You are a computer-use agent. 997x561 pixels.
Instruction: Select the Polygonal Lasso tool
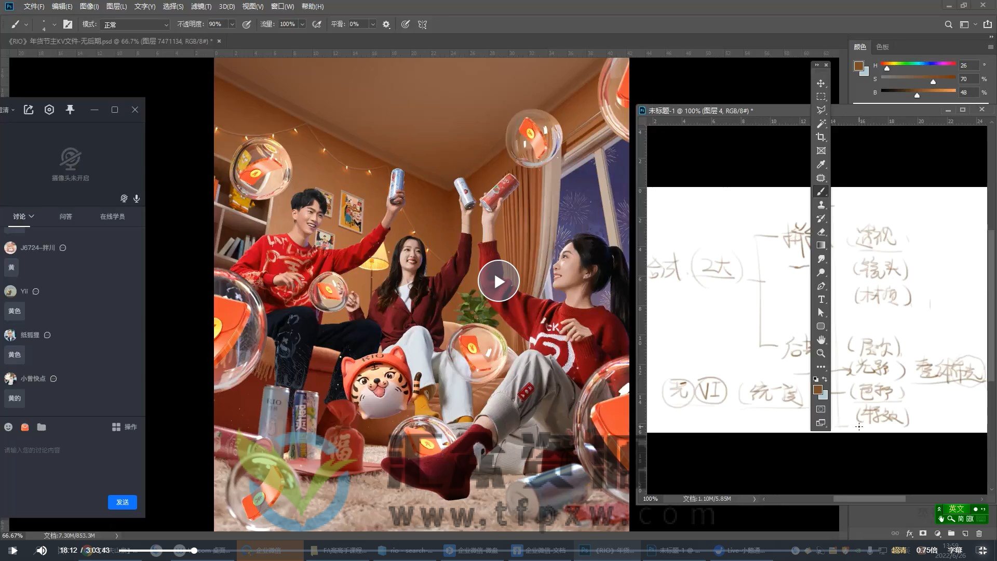820,110
